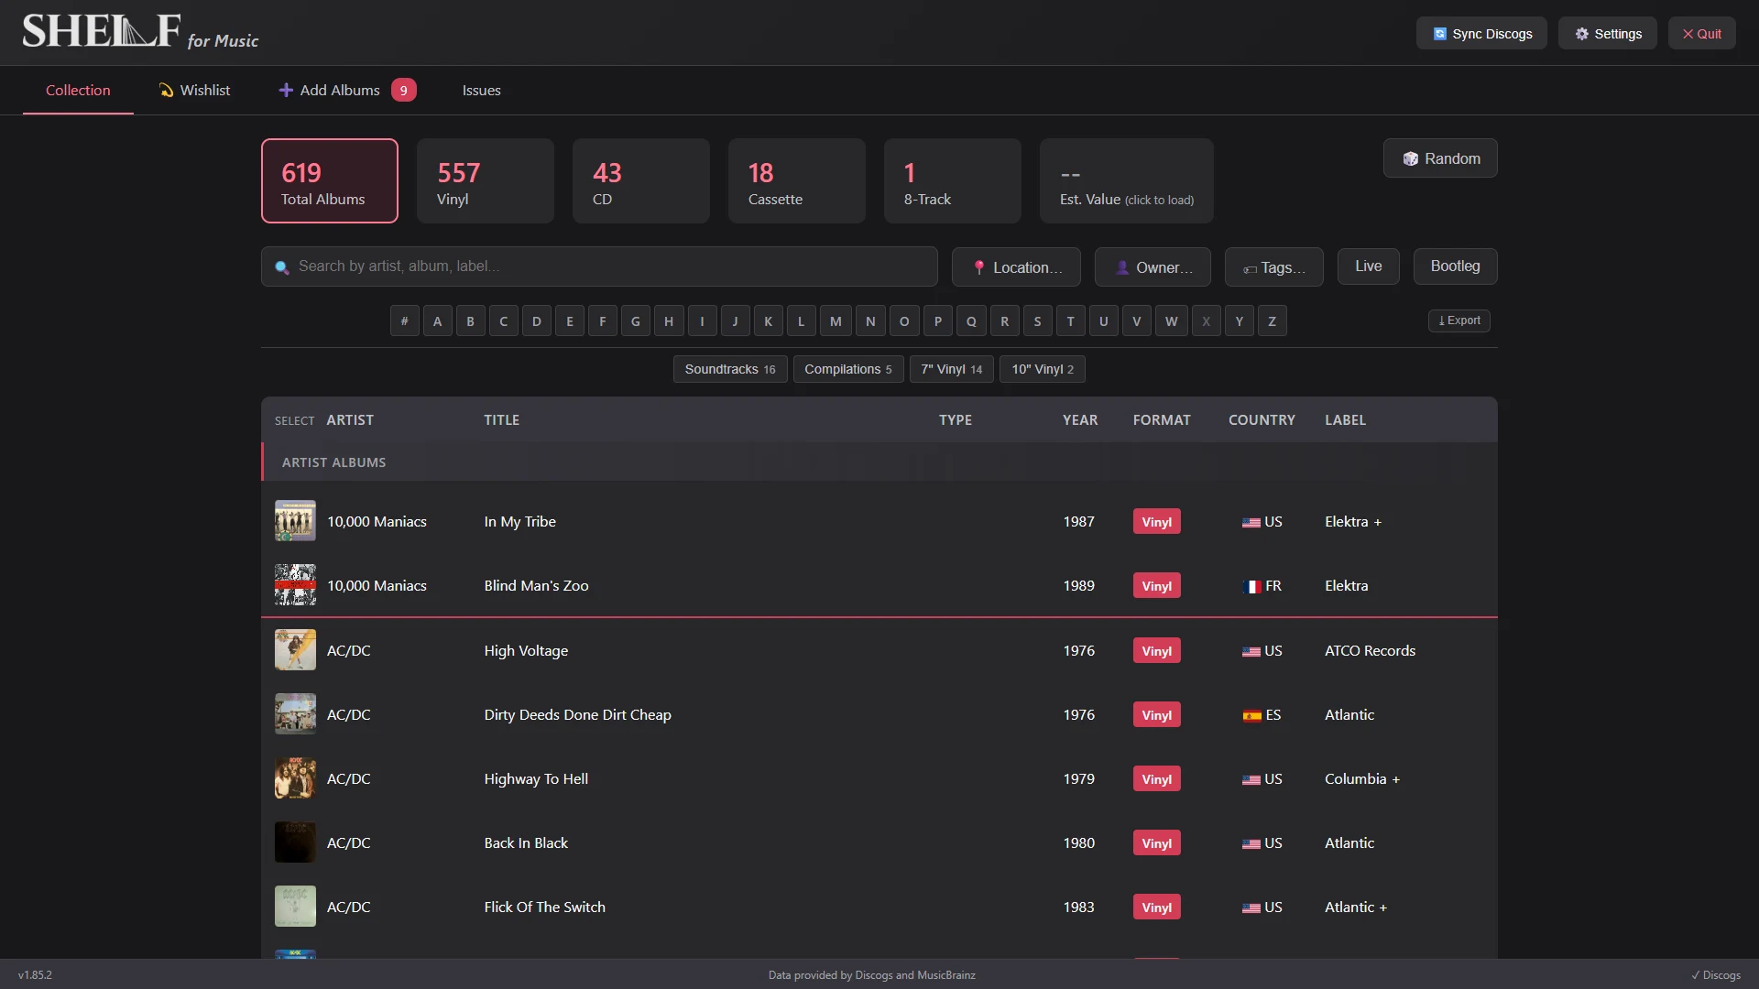Open Settings via gear icon

pos(1581,34)
